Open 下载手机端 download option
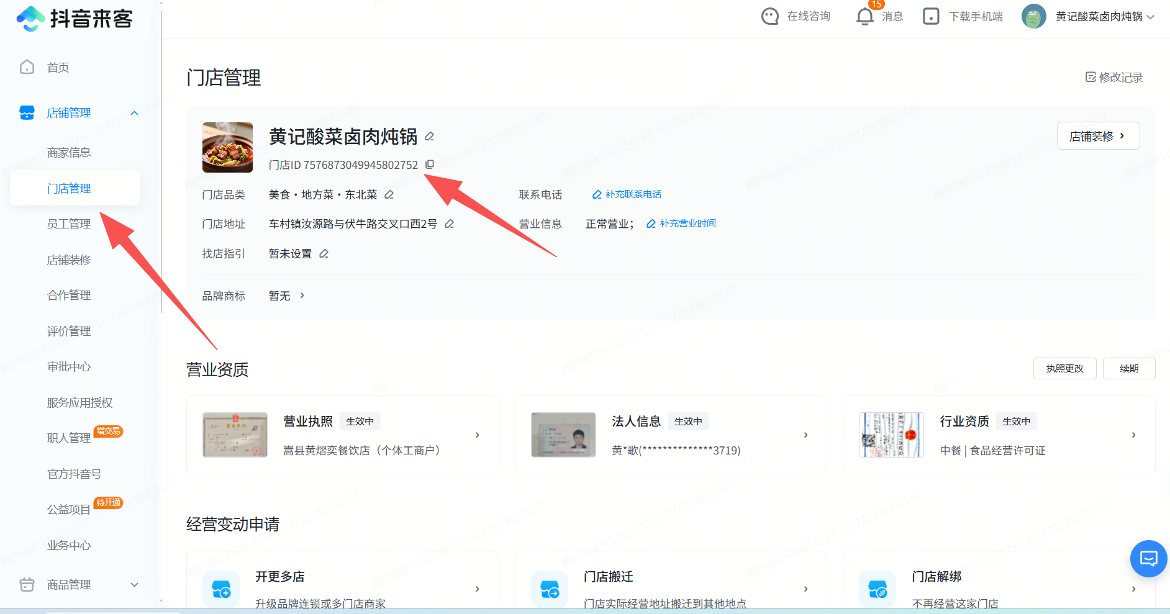 [x=963, y=16]
